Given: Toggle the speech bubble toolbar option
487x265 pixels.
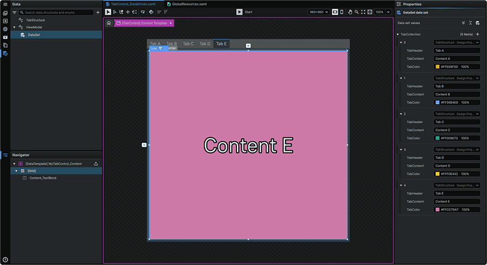Looking at the screenshot, I should [143, 12].
